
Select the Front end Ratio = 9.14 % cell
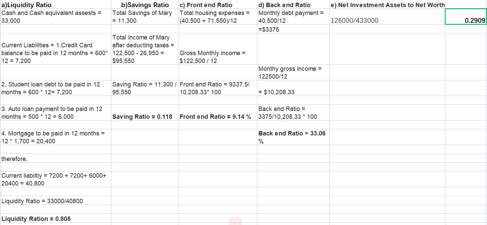click(215, 116)
